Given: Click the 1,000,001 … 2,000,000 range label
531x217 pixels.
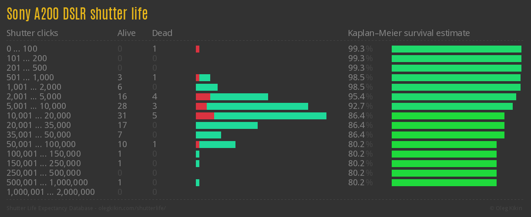Looking at the screenshot, I should click(x=50, y=192).
